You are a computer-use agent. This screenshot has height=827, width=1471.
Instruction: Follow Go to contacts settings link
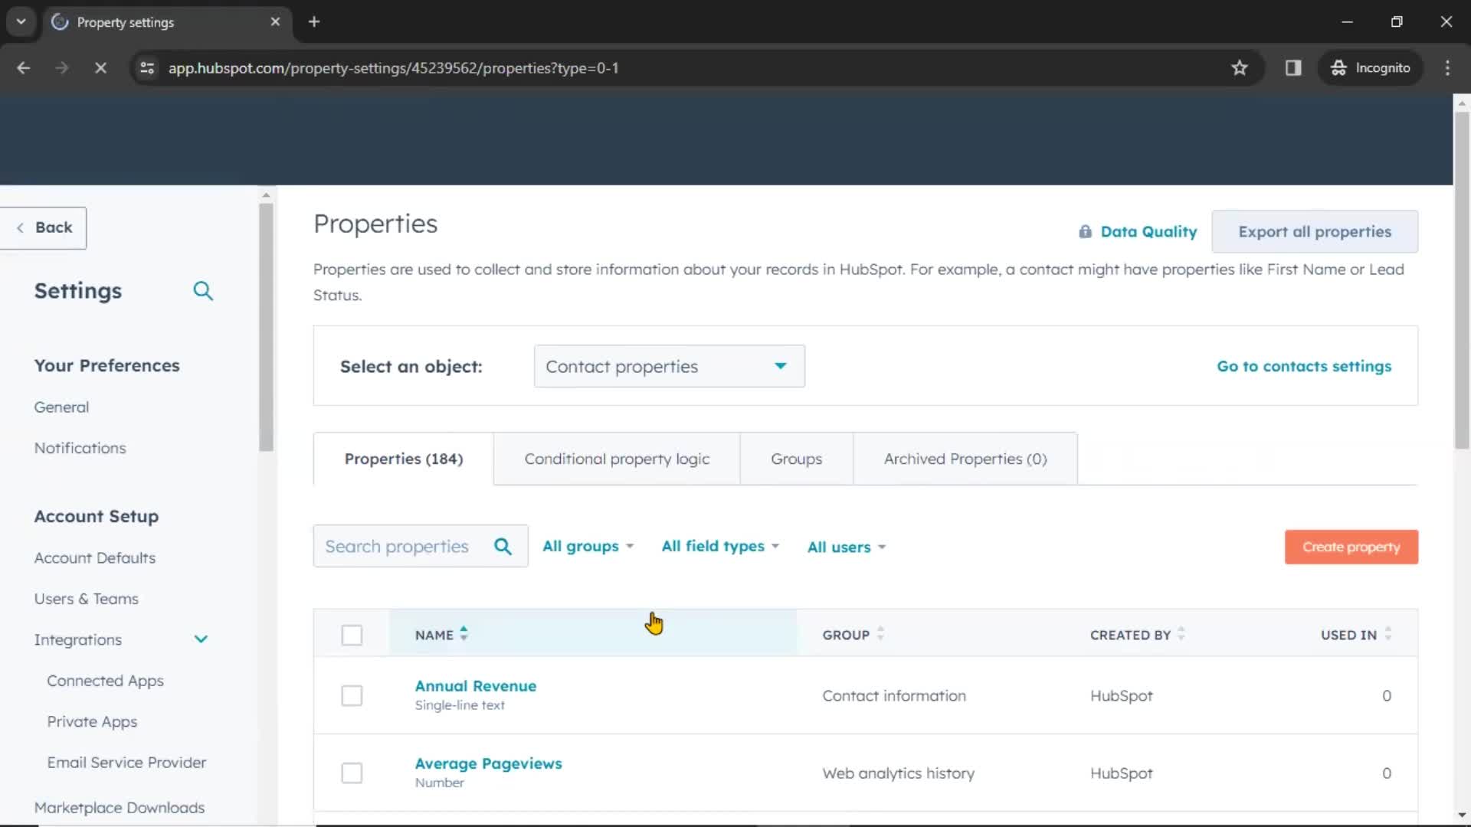coord(1304,366)
